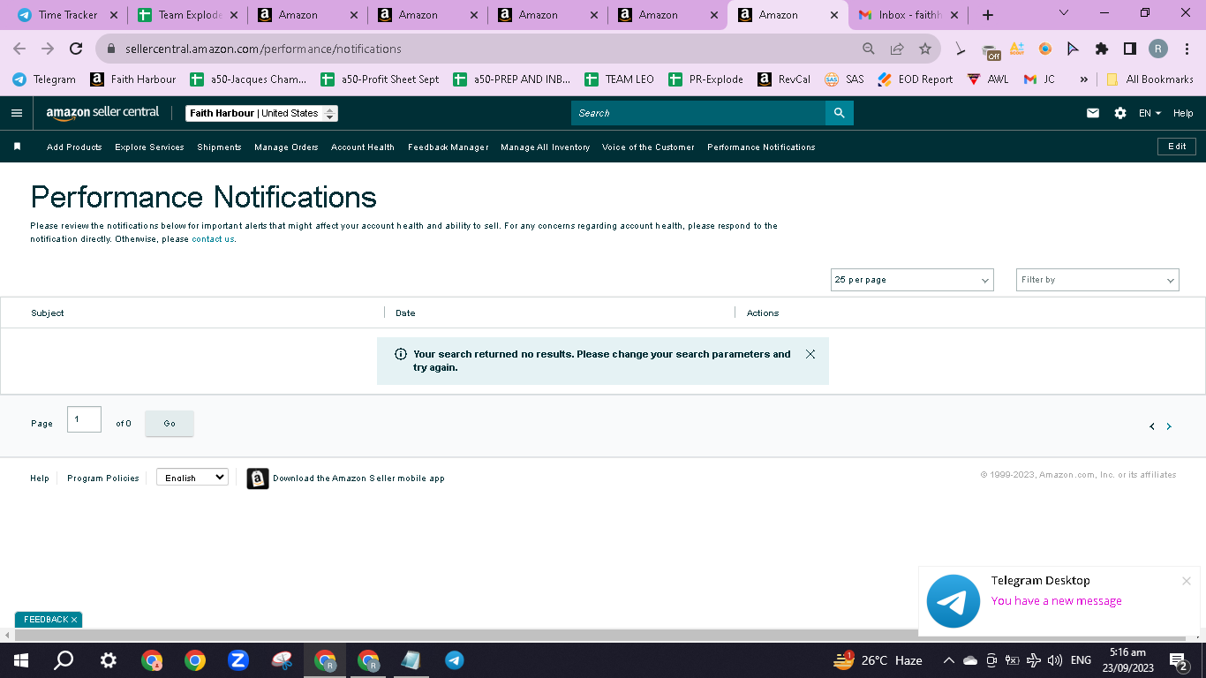Open the EOD Report bookmark
1206x678 pixels.
[916, 79]
